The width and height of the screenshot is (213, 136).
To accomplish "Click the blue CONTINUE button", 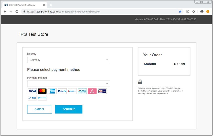I will (x=69, y=109).
